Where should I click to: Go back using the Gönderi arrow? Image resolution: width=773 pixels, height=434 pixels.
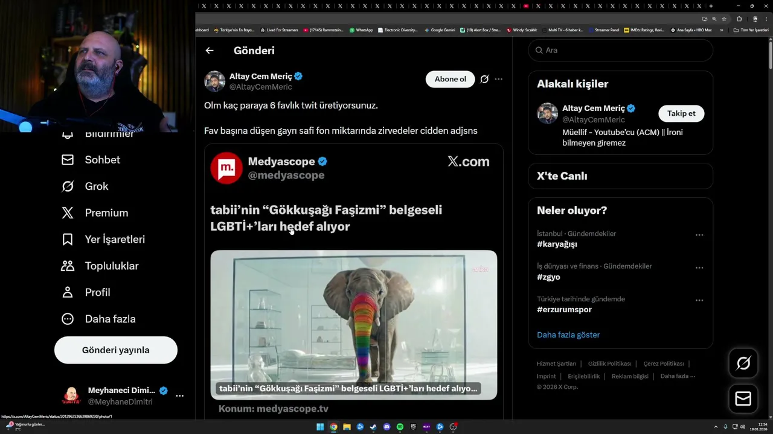(x=210, y=51)
